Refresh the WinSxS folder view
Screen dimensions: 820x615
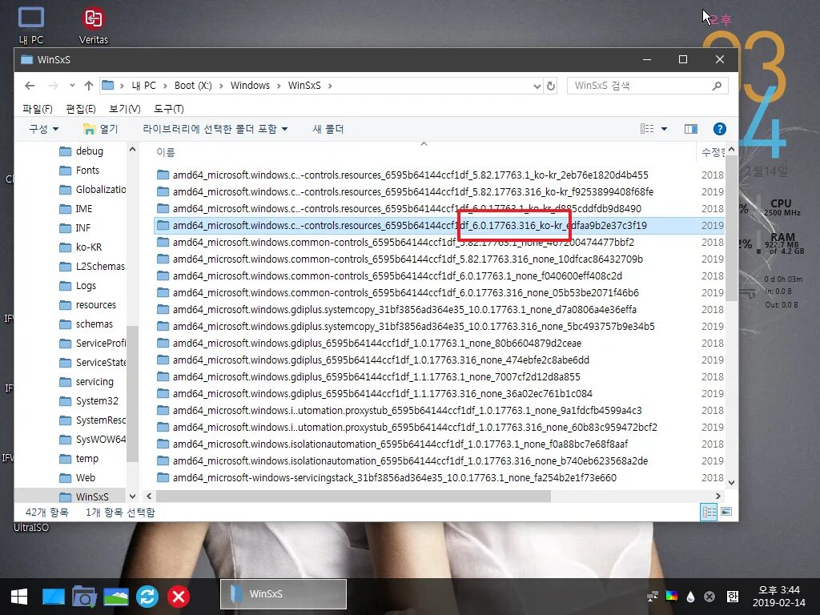[551, 86]
